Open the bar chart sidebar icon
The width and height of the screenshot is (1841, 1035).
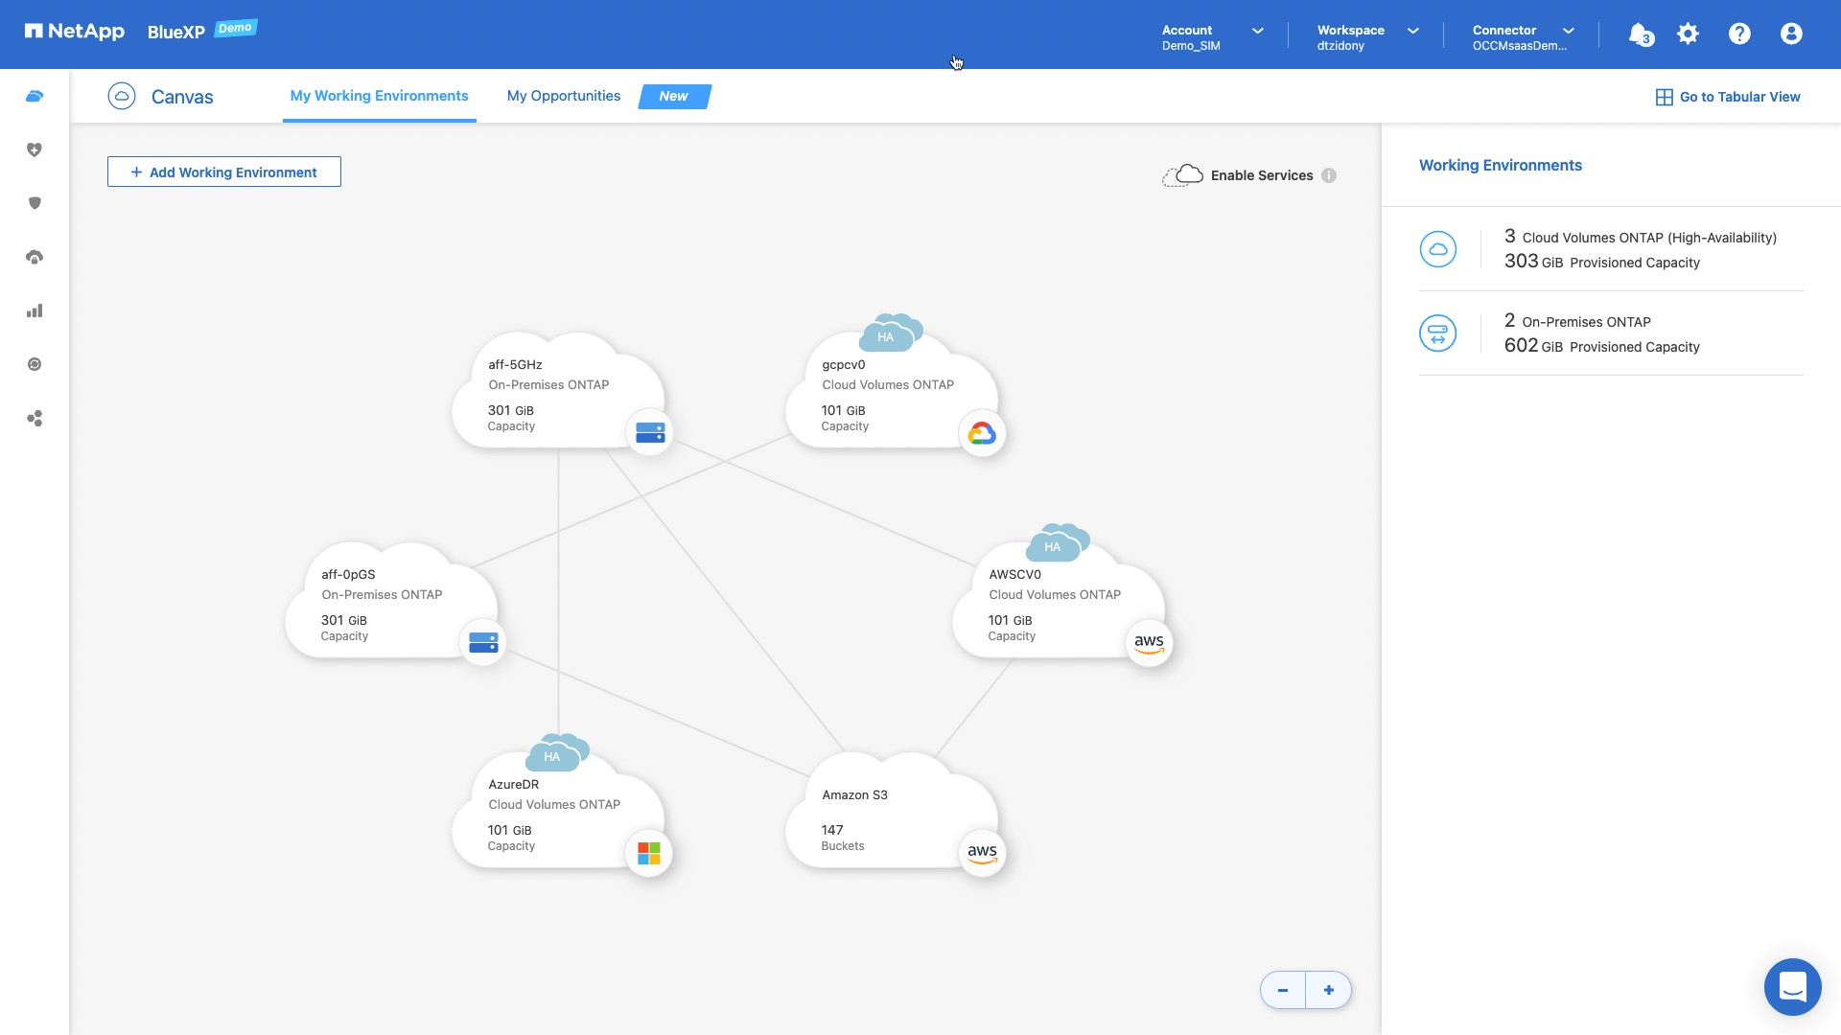(35, 310)
